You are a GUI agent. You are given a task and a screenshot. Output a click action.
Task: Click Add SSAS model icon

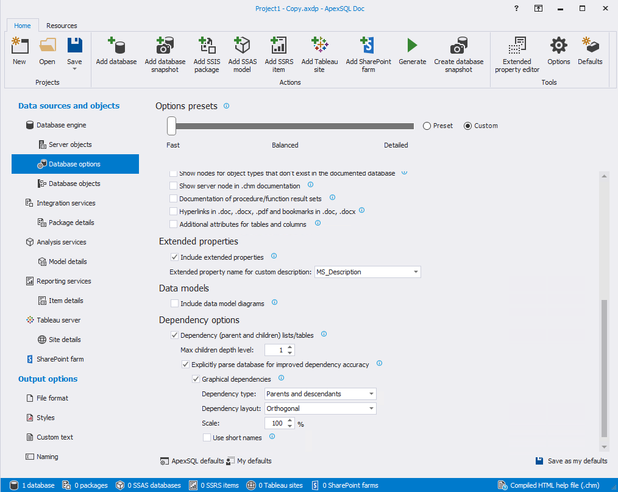coord(242,45)
